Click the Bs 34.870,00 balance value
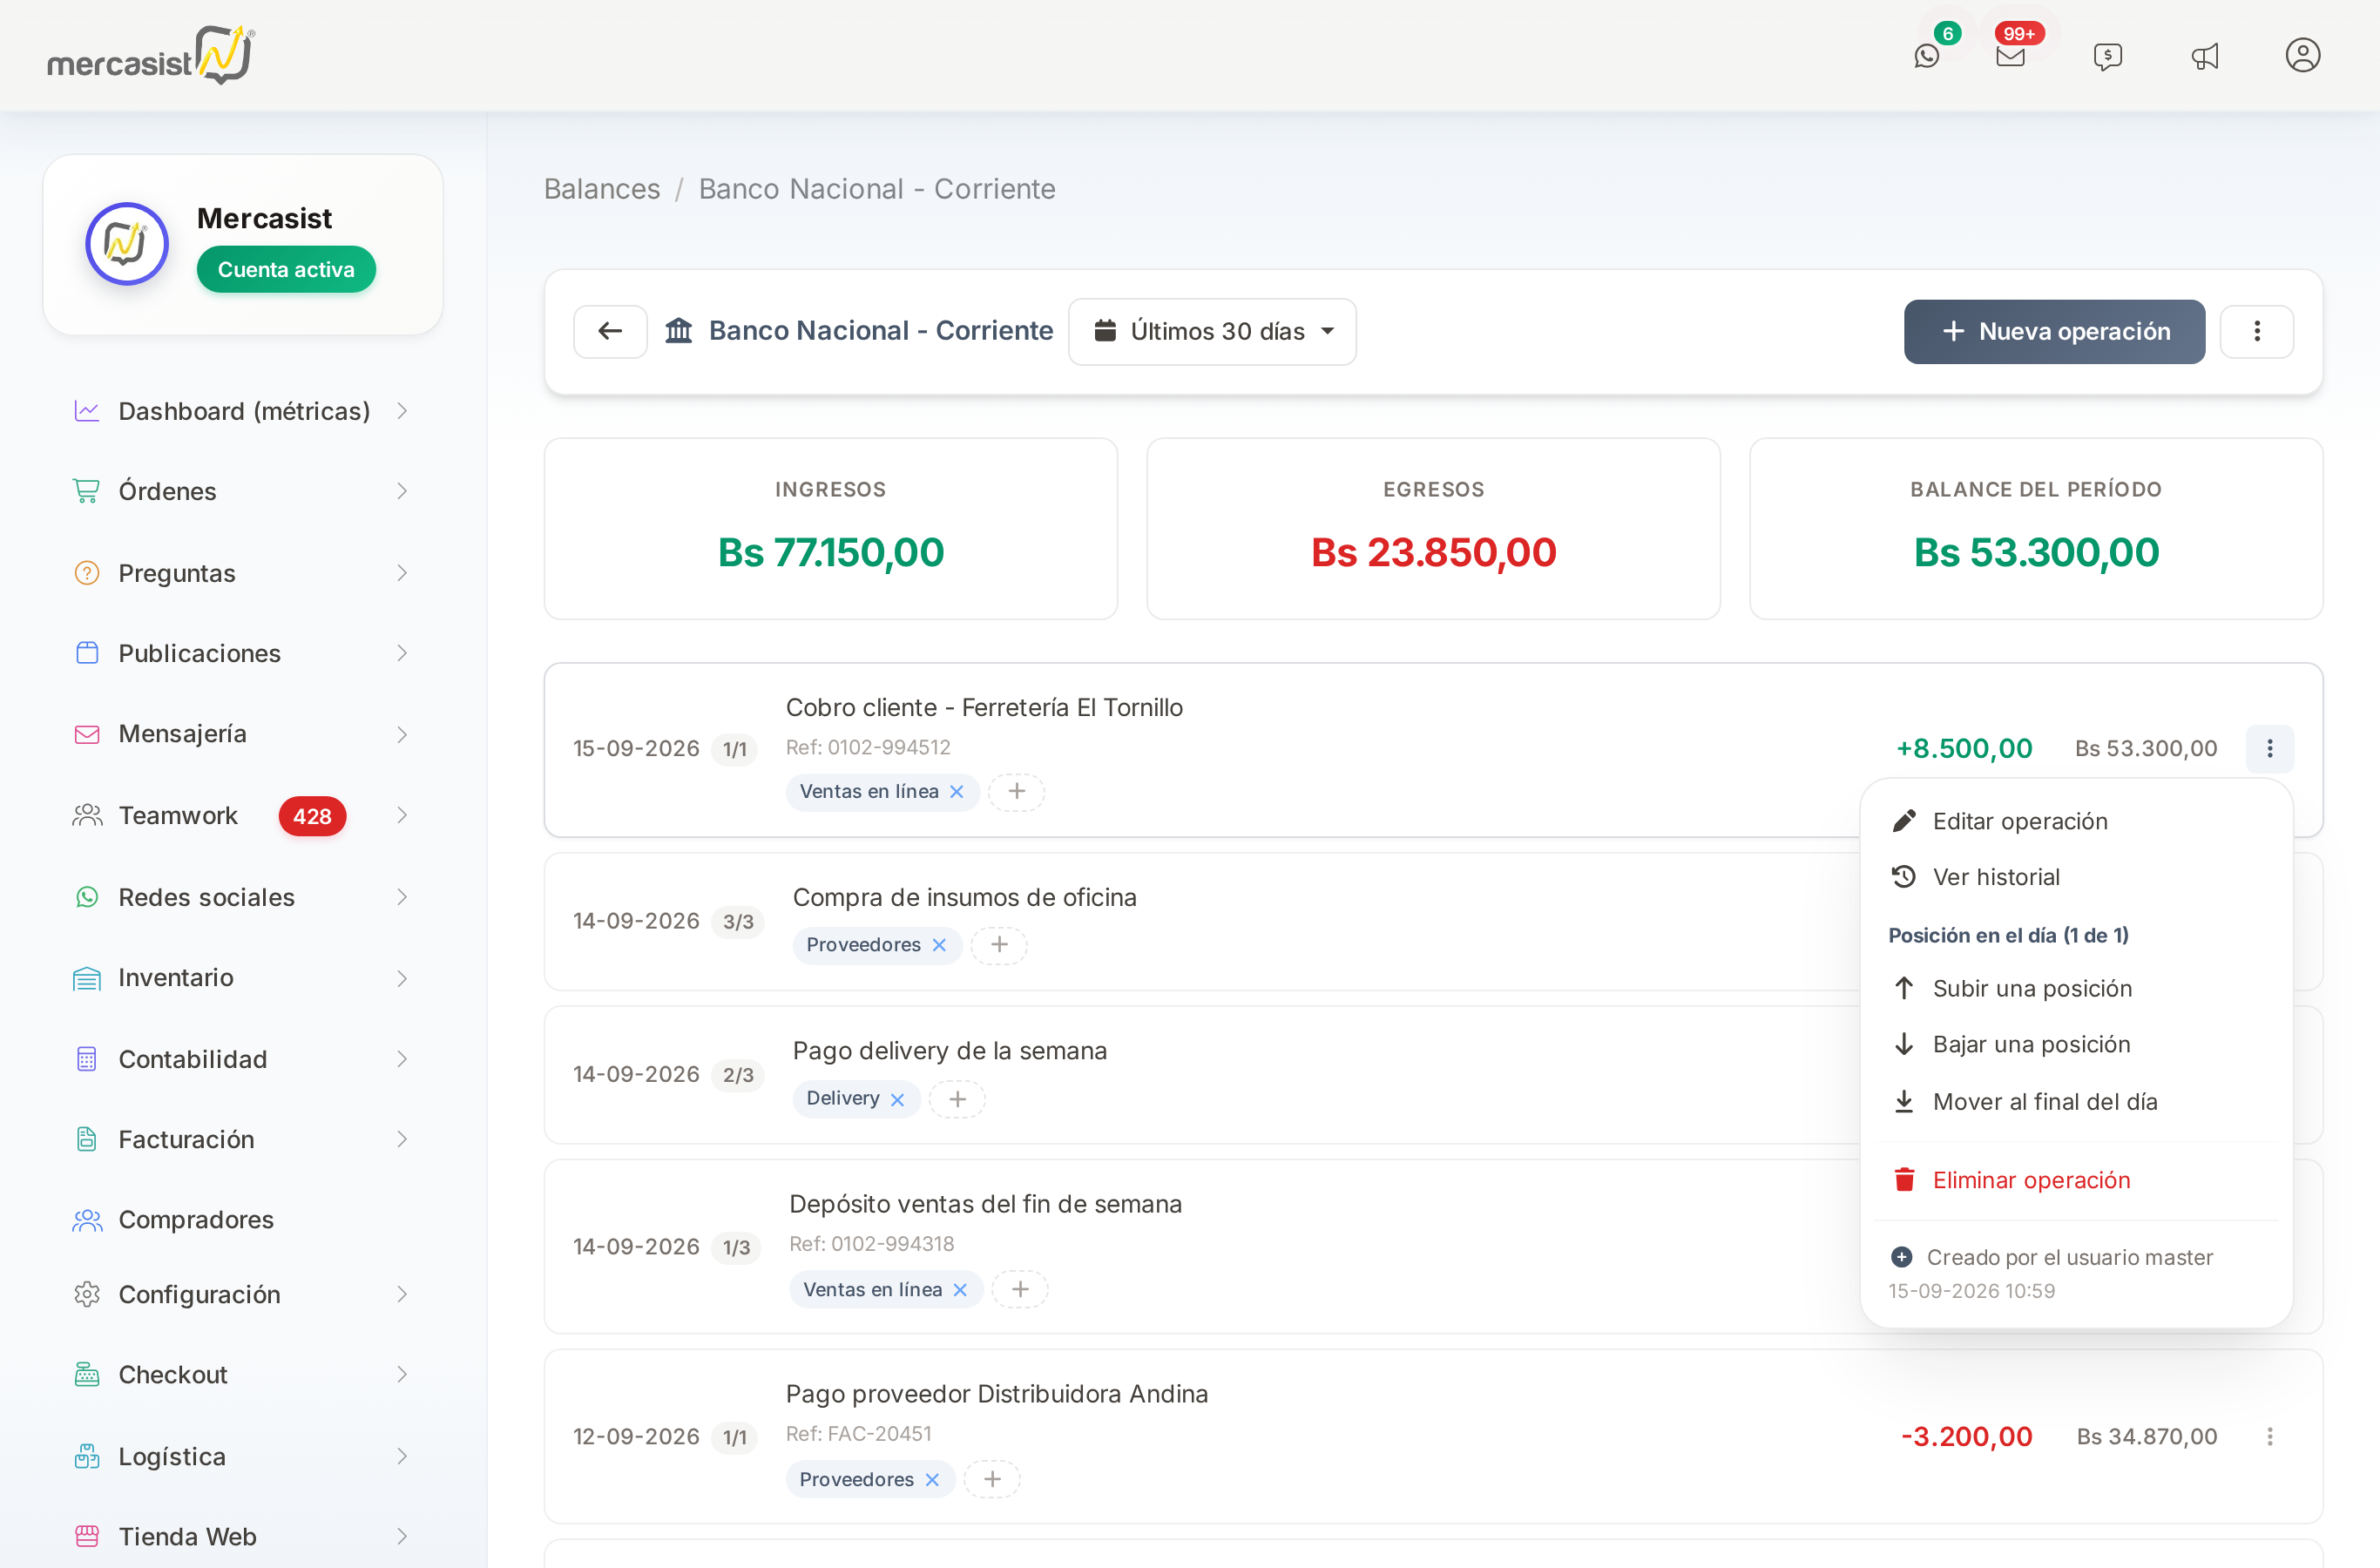The width and height of the screenshot is (2380, 1568). coord(2146,1436)
